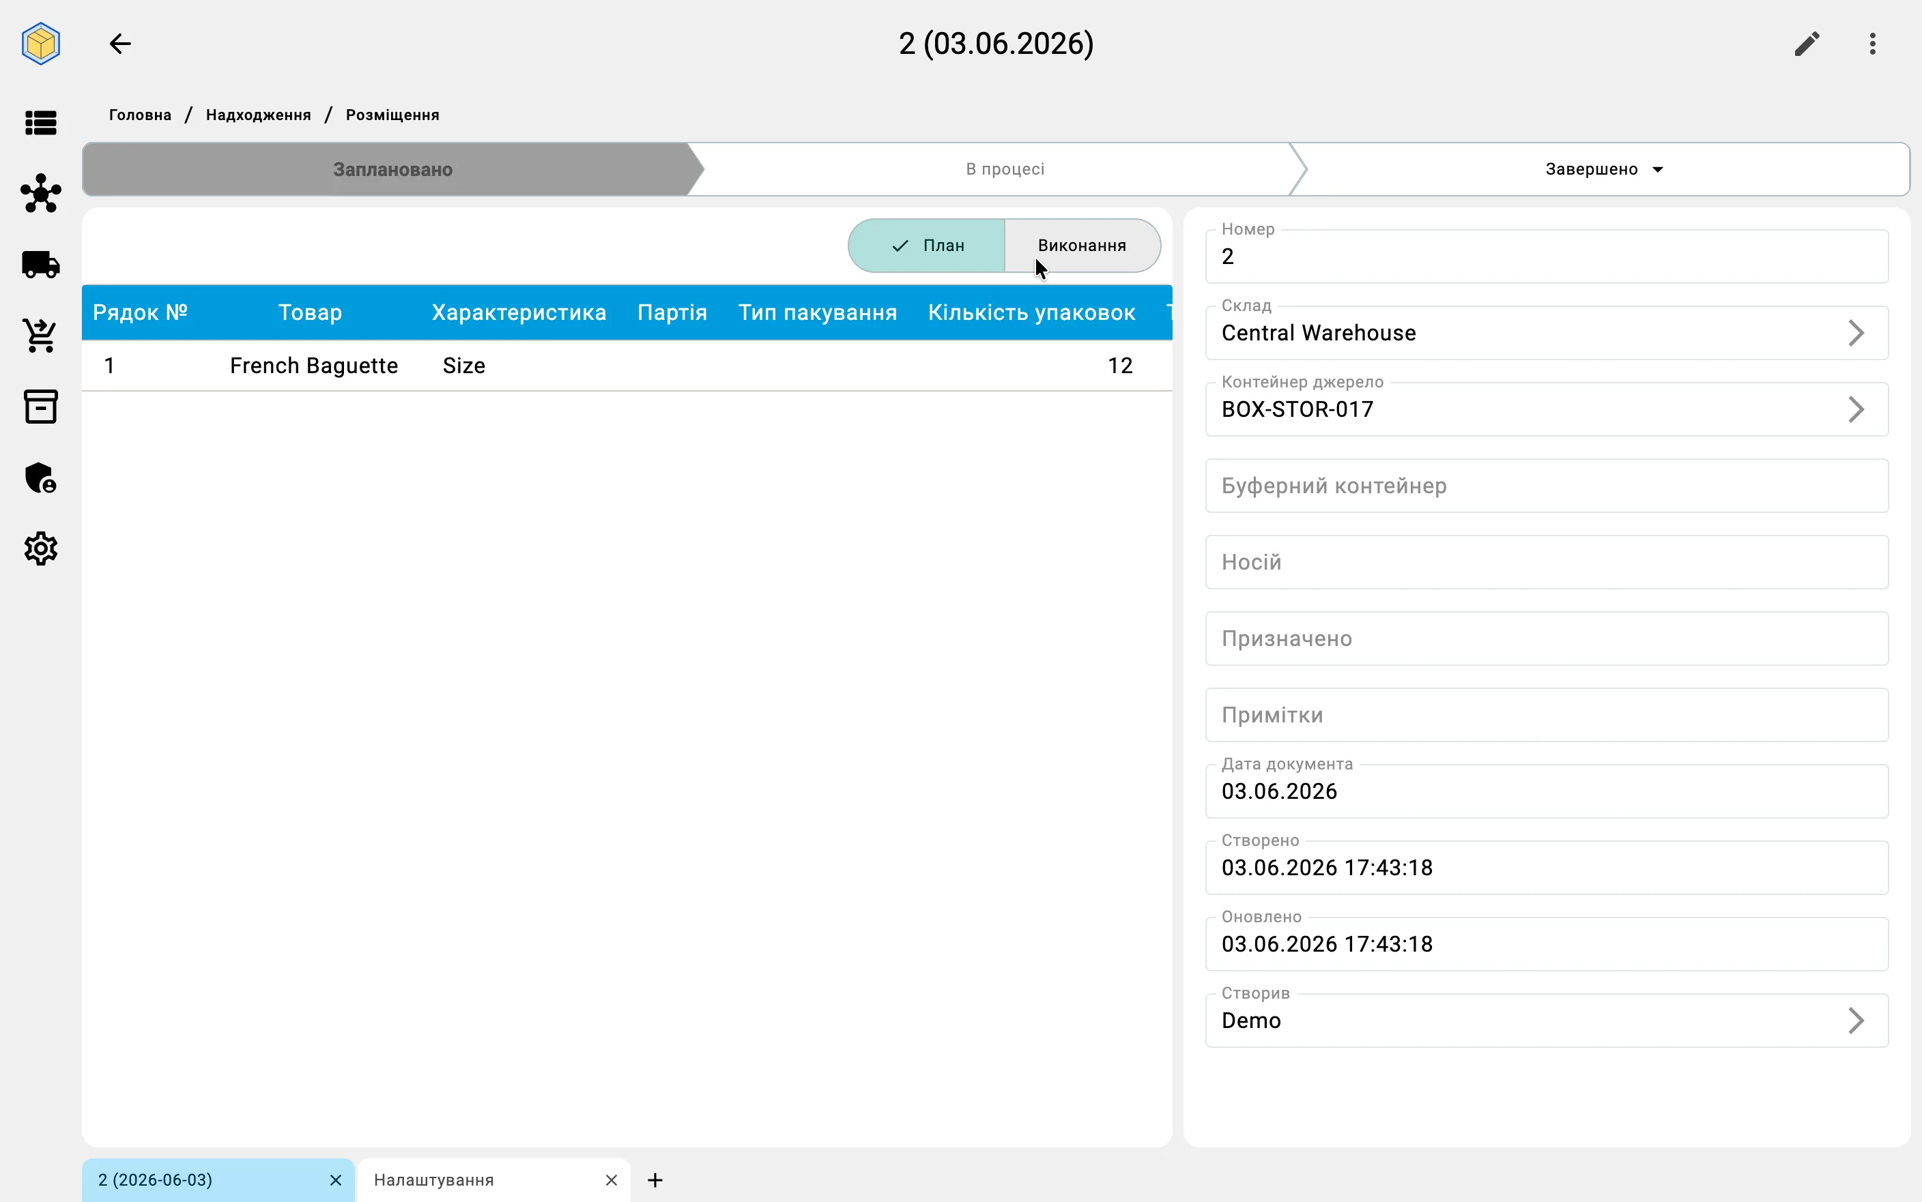Add a new tab with plus icon
This screenshot has height=1202, width=1922.
[655, 1179]
